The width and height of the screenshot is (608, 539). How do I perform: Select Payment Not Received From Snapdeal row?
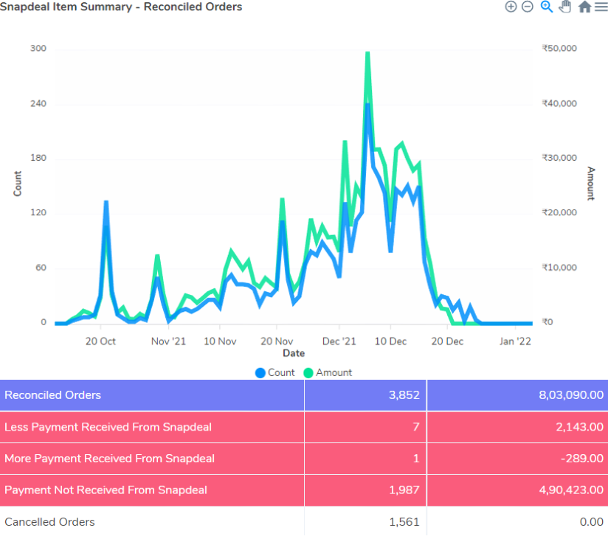pyautogui.click(x=304, y=490)
